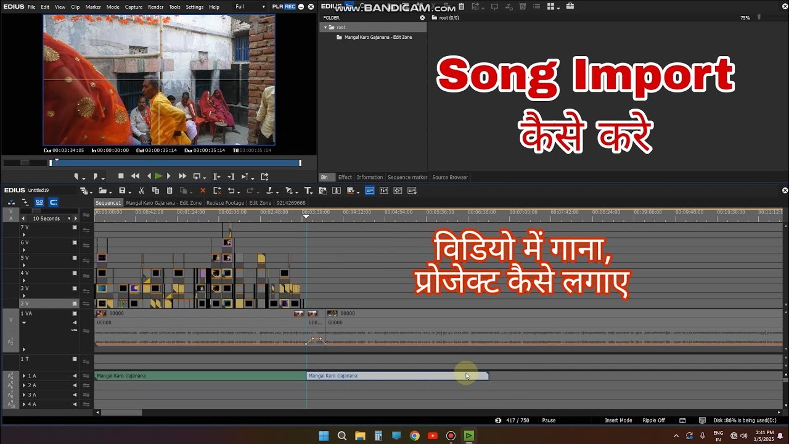The image size is (789, 444).
Task: Click the REC indicator button
Action: click(x=290, y=7)
